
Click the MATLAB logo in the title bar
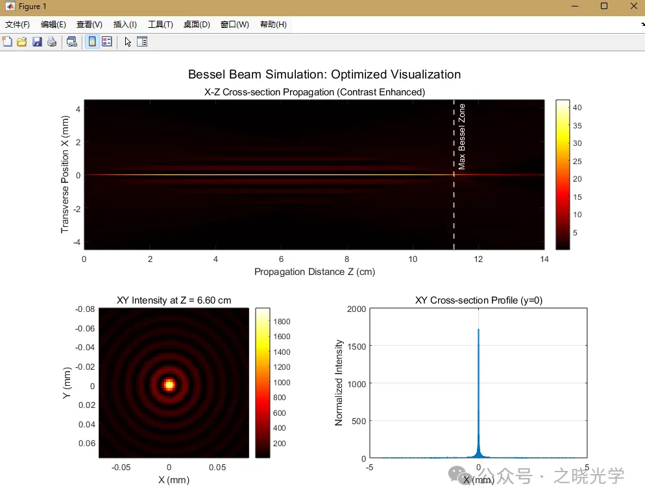coord(10,6)
